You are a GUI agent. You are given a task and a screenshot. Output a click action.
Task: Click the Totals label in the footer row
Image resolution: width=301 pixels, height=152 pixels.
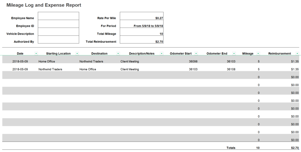[x=231, y=148]
